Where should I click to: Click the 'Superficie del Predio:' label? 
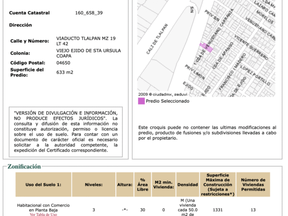coord(27,72)
